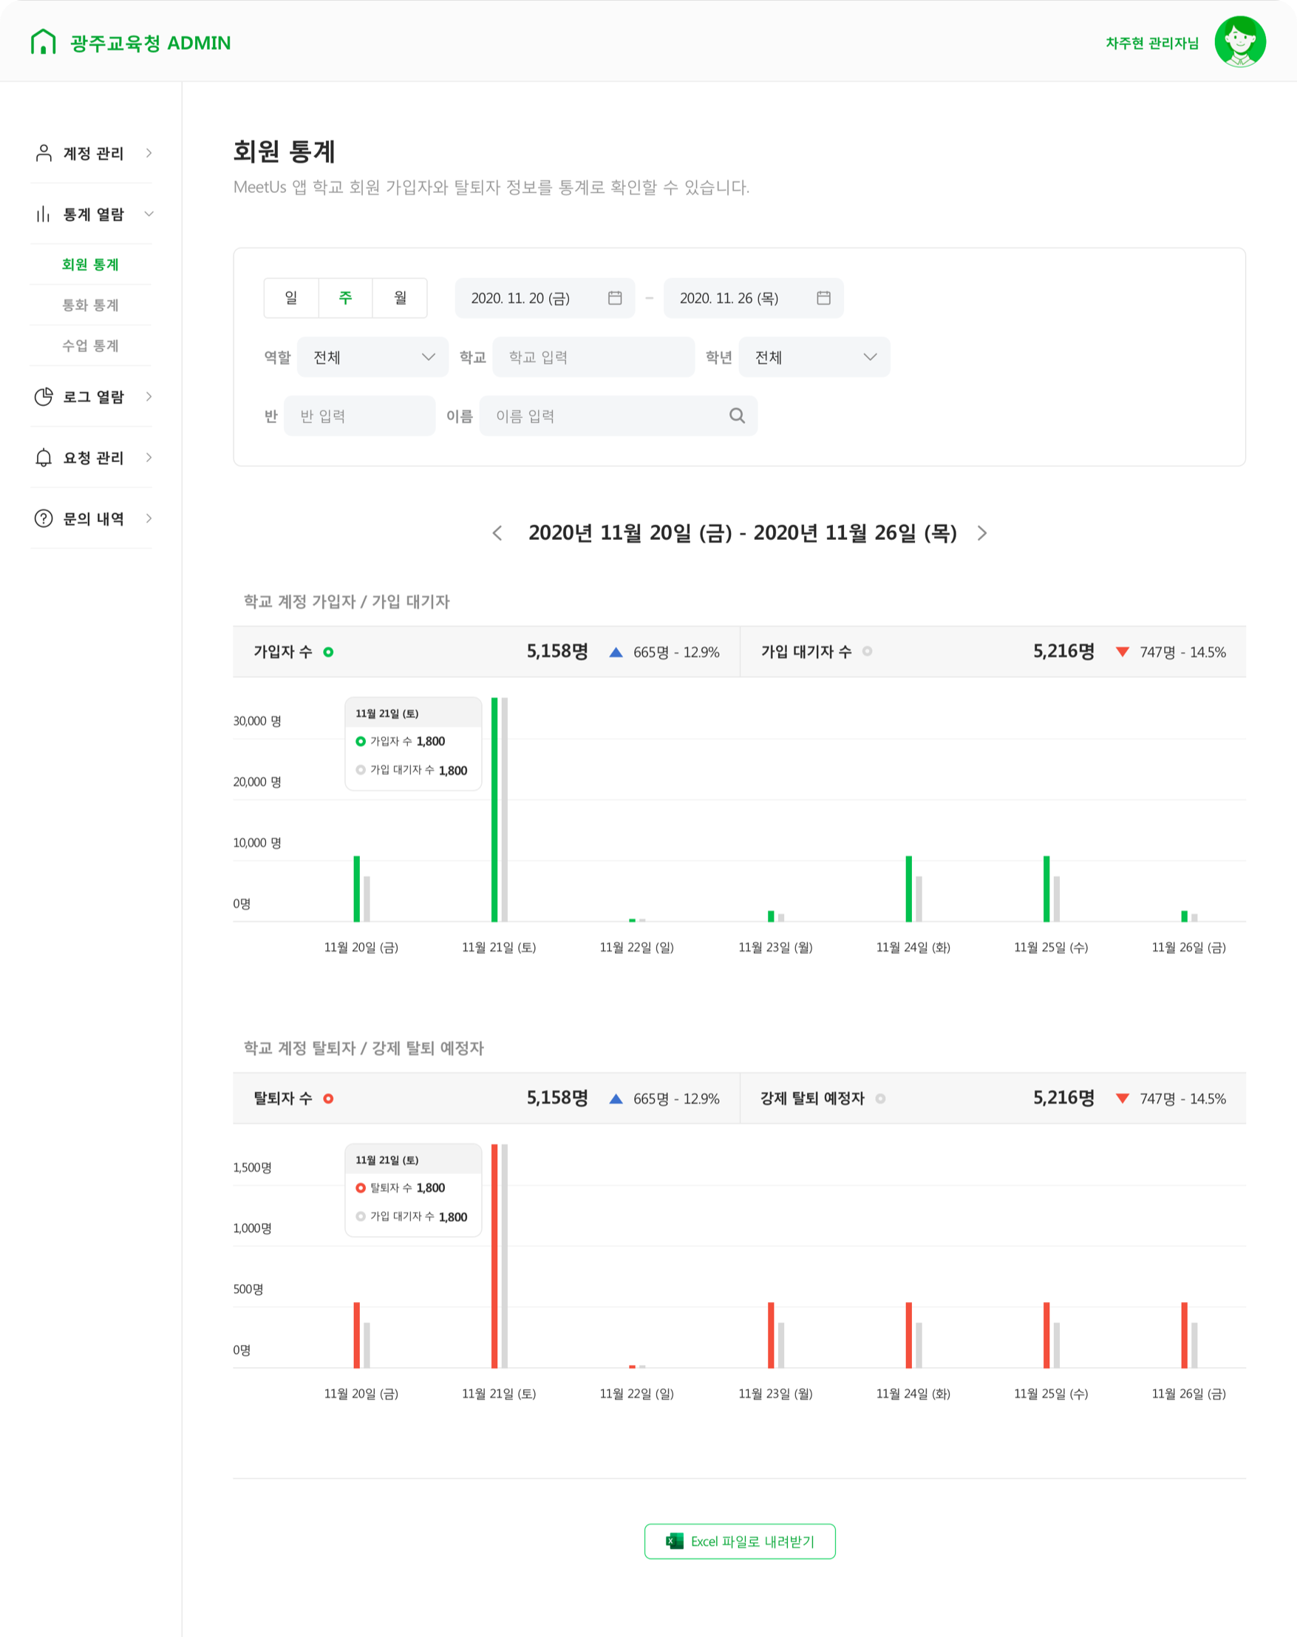Click the 5,158명 value in 가입자 수 row

[x=557, y=651]
